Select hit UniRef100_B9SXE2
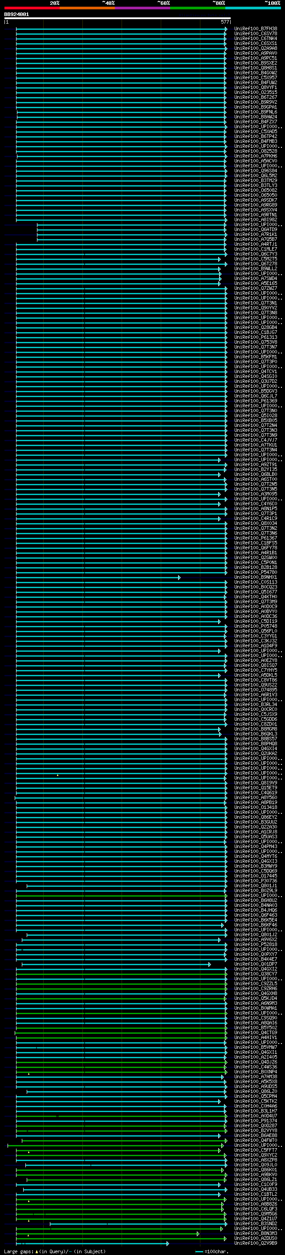Screen dimensions: 285x1255 pos(256,63)
